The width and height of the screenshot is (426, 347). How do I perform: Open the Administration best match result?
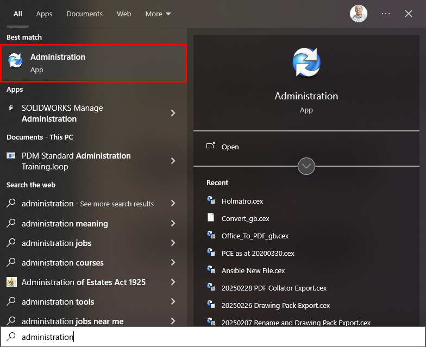[x=93, y=63]
